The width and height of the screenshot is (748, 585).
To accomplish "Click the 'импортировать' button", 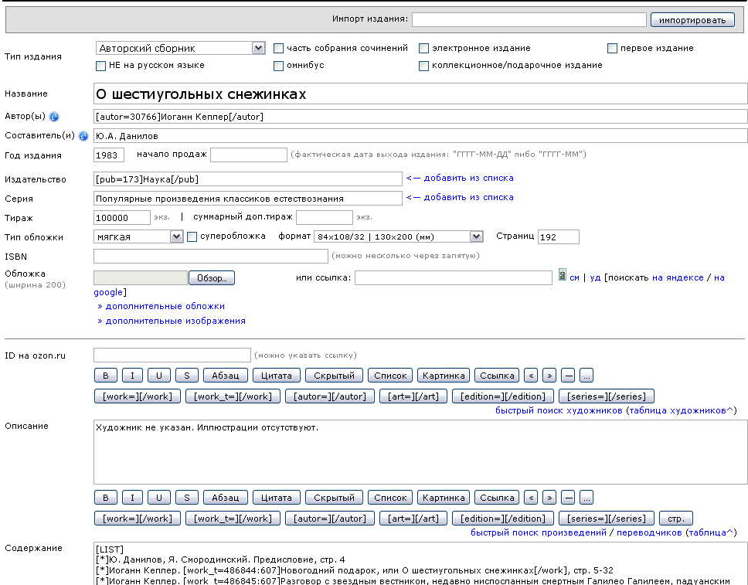I will [x=692, y=20].
